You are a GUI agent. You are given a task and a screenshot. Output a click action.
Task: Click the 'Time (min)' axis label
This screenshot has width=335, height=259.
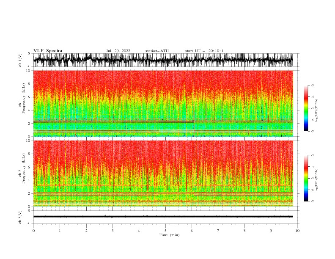[x=169, y=235]
